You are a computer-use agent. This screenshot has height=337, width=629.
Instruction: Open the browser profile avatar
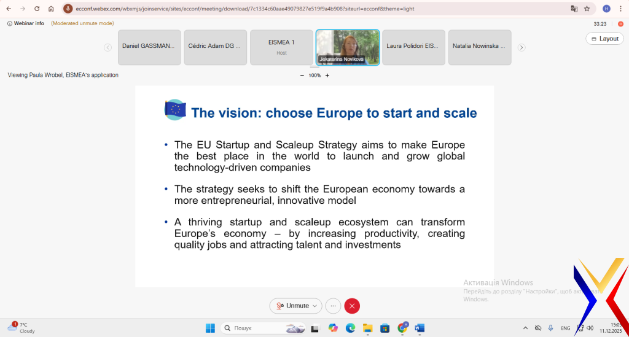pyautogui.click(x=606, y=9)
